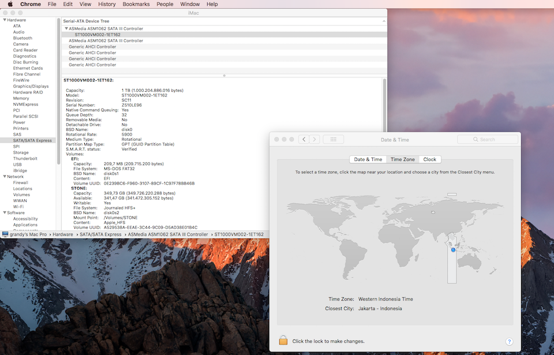Image resolution: width=554 pixels, height=355 pixels.
Task: Switch to the Date & Time tab
Action: coord(368,159)
